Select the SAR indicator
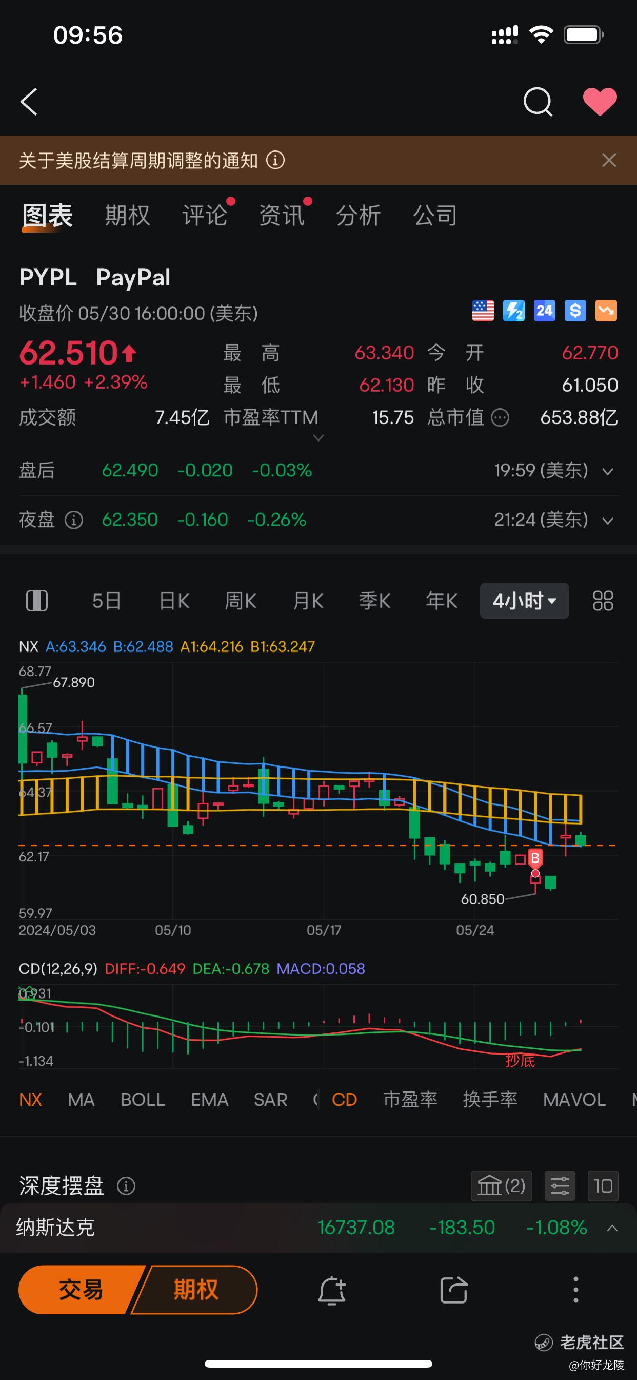Screen dimensions: 637x1380 click(x=270, y=1099)
